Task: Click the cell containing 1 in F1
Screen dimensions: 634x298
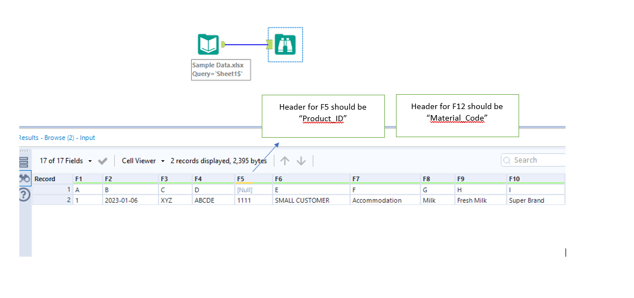Action: (x=88, y=200)
